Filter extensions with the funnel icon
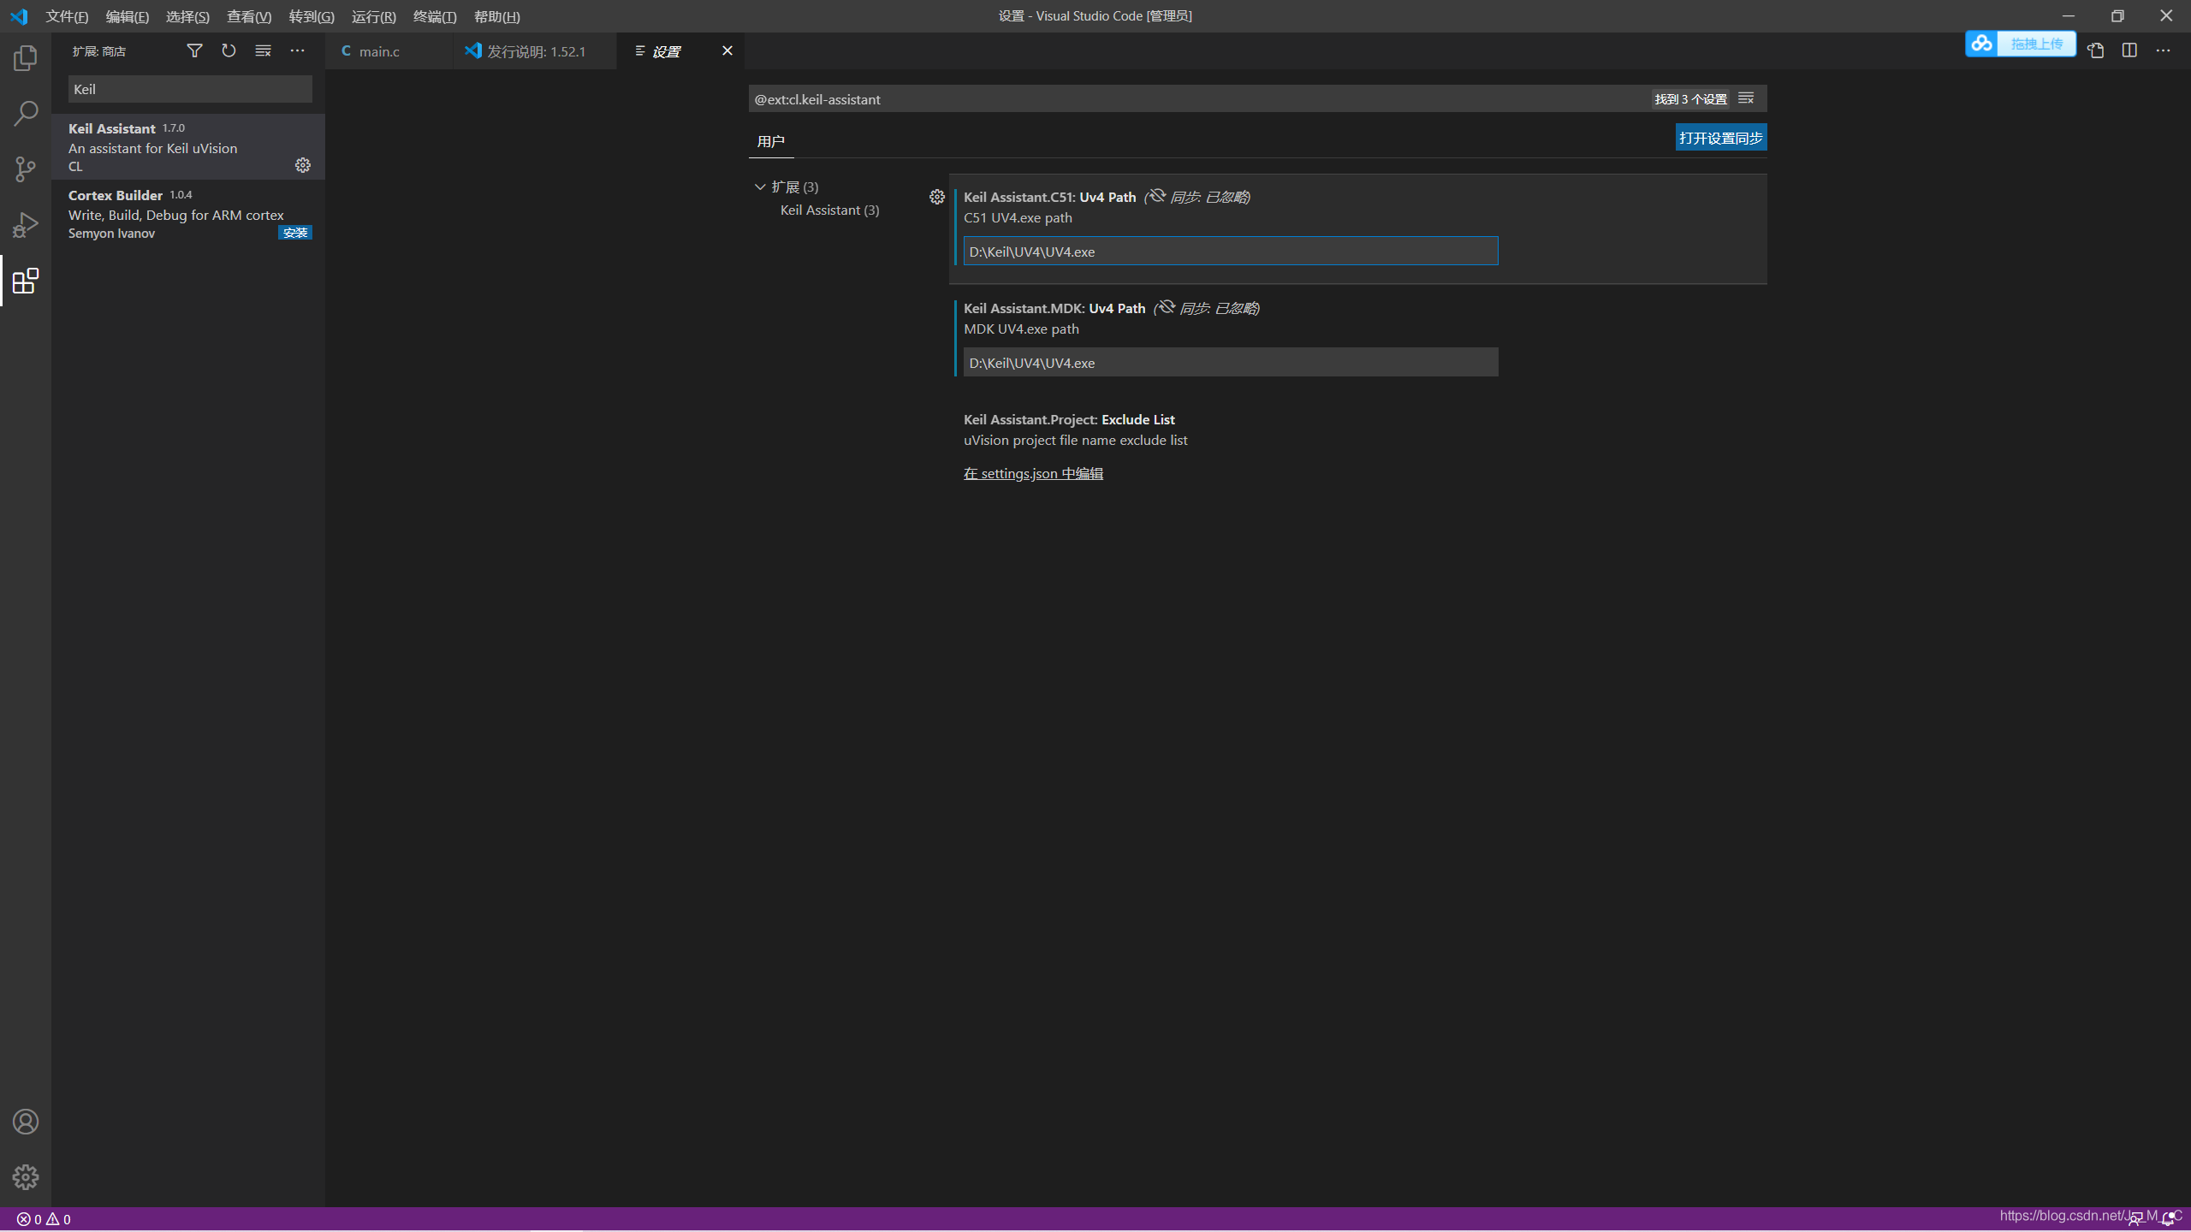 click(194, 51)
